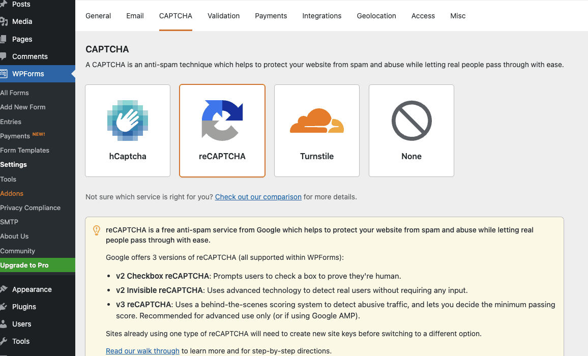Screen dimensions: 588x356
Task: Click the 'A CAPTCHA is an anti-spam technique' line
Action: (x=325, y=65)
